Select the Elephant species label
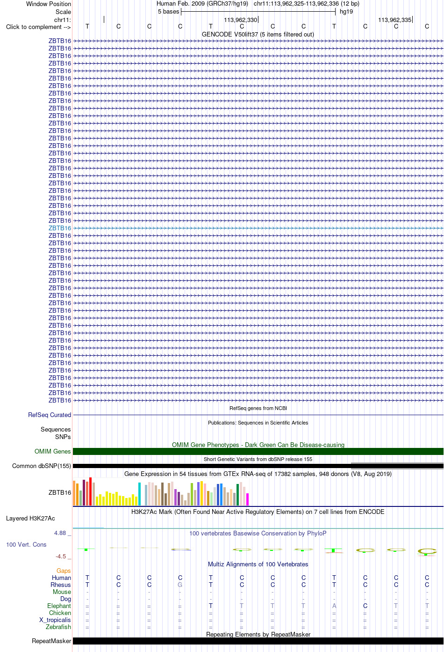444x652 pixels. point(59,606)
